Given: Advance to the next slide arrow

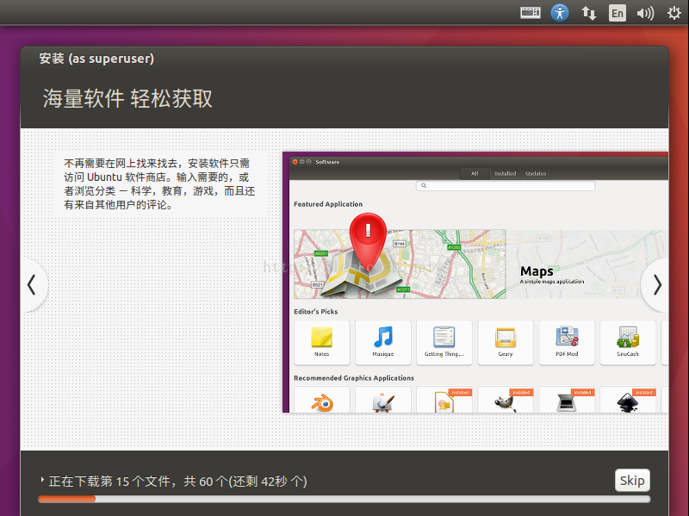Looking at the screenshot, I should (x=657, y=285).
